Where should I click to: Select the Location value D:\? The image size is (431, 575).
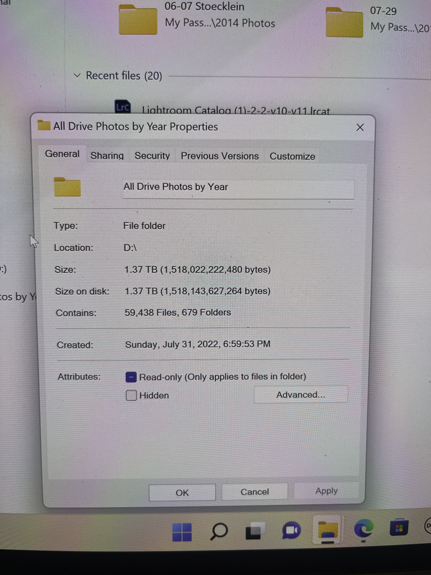click(x=130, y=248)
